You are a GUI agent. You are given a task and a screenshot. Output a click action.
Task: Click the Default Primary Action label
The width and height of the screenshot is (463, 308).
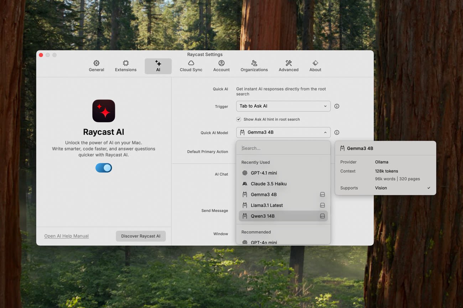[208, 152]
